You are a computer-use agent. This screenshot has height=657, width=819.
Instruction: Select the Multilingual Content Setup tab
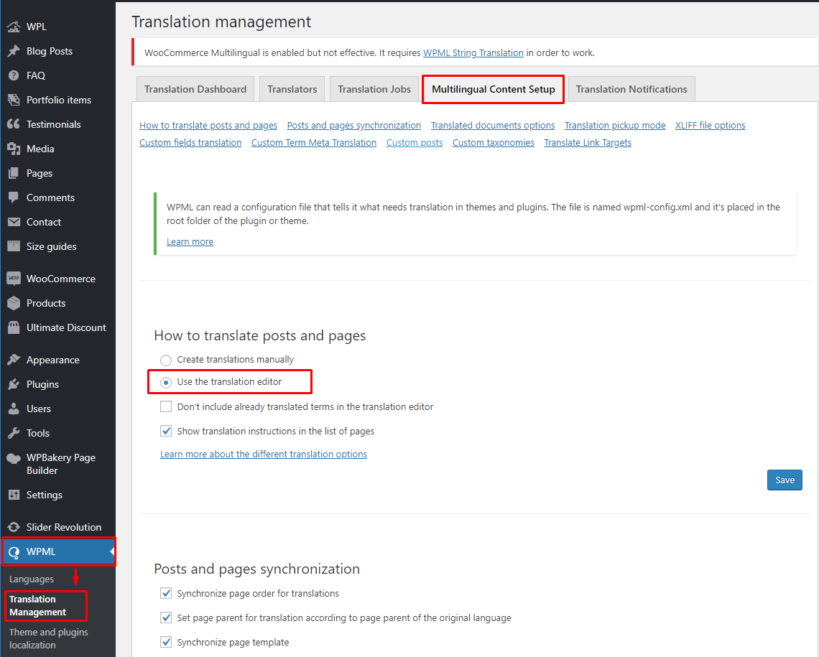coord(493,89)
